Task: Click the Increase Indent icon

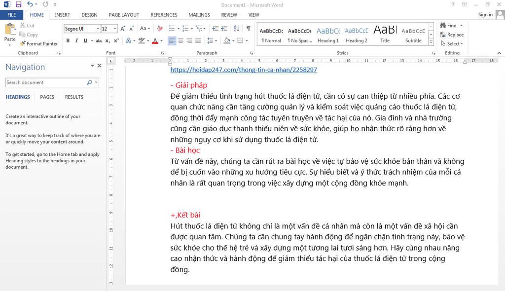Action: tap(224, 29)
